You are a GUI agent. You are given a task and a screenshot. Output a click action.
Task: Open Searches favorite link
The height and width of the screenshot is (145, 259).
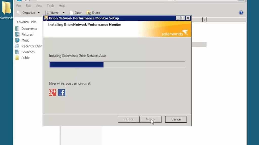coord(28,52)
